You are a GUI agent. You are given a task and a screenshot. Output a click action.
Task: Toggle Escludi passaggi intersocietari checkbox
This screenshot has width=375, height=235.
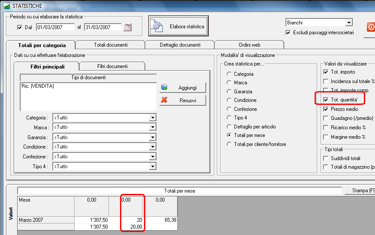pos(288,33)
